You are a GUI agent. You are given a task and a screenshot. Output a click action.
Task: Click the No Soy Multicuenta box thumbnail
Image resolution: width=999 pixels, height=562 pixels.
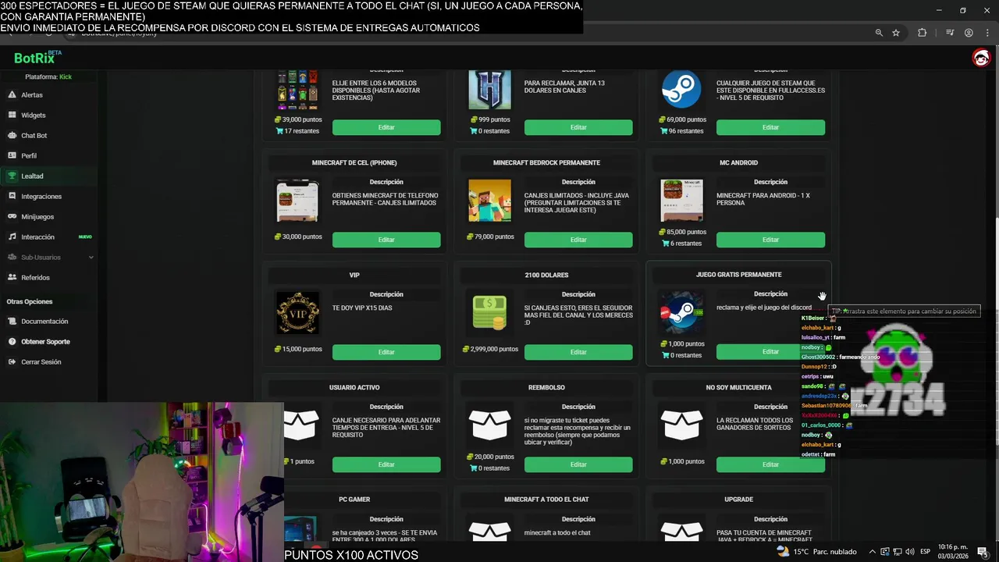[681, 425]
